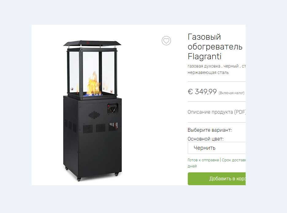287x213 pixels.
Task: Click the green Добавить в корзину button
Action: tap(217, 179)
